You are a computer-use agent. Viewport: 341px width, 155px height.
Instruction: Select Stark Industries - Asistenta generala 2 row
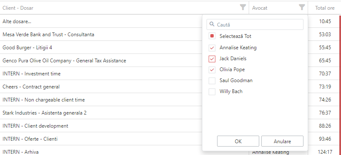tap(101, 112)
